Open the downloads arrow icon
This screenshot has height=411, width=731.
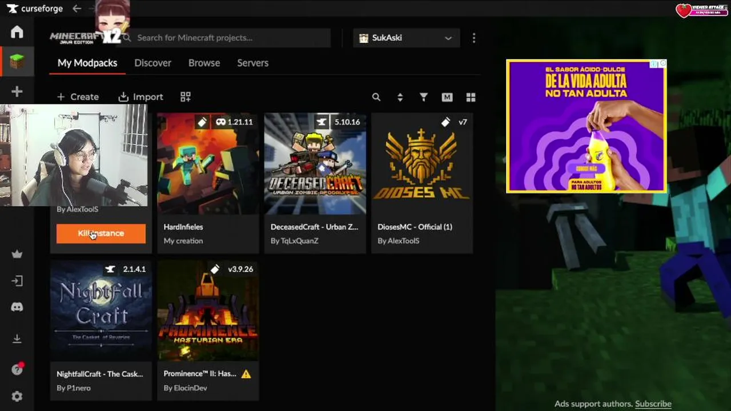coord(17,339)
